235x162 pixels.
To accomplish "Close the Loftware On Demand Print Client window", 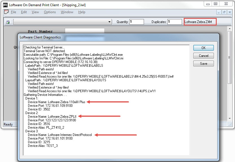I will click(226, 4).
